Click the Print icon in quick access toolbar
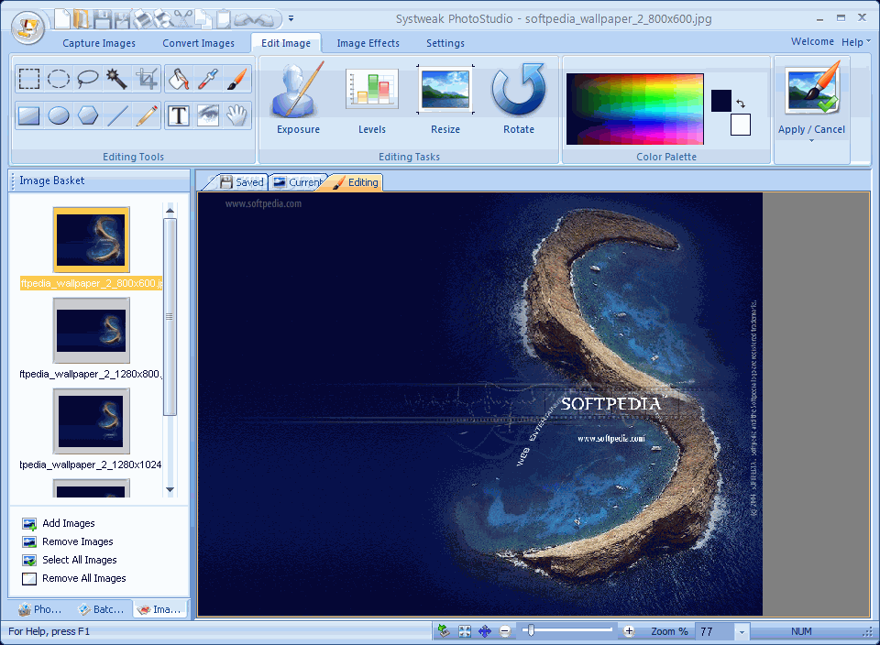Screen dimensions: 880x645 tap(144, 19)
